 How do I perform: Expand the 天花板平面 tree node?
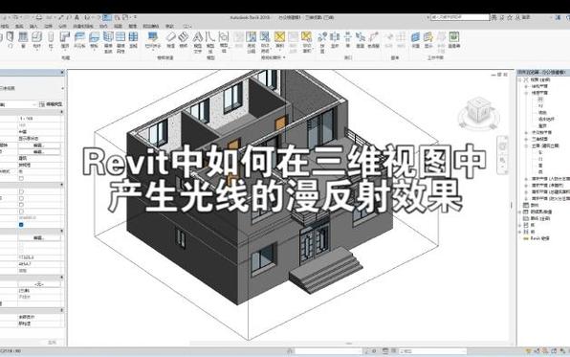pos(526,132)
